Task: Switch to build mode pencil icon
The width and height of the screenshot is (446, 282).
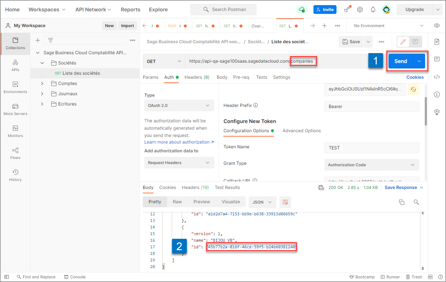Action: click(x=403, y=42)
